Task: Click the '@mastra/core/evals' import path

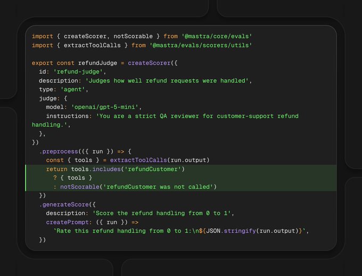Action: 217,37
